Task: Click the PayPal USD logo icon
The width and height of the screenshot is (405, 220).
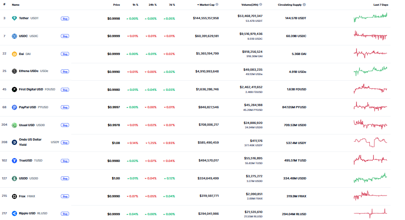Action: 14,107
